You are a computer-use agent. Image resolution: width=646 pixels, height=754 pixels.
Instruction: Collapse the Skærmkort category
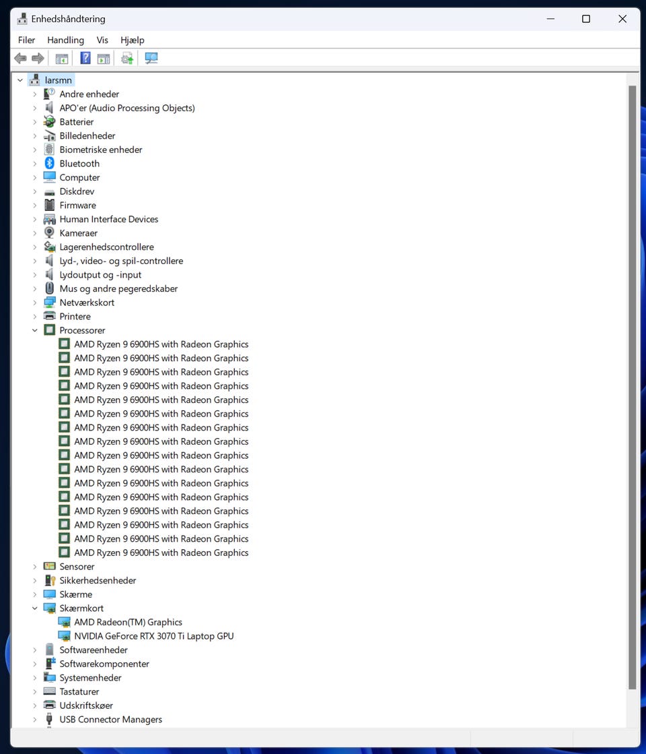click(34, 608)
